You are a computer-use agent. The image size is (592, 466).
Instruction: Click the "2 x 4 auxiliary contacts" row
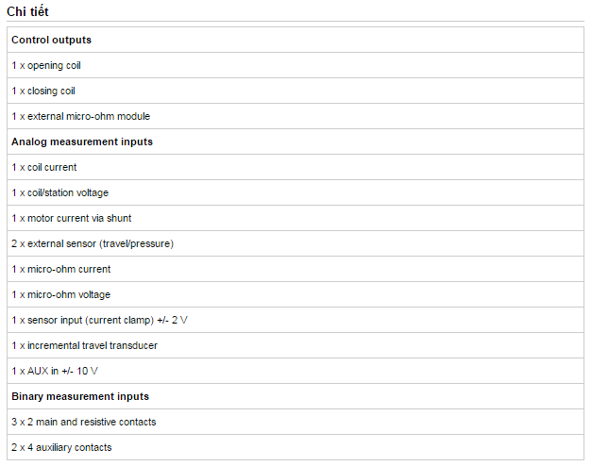[296, 447]
